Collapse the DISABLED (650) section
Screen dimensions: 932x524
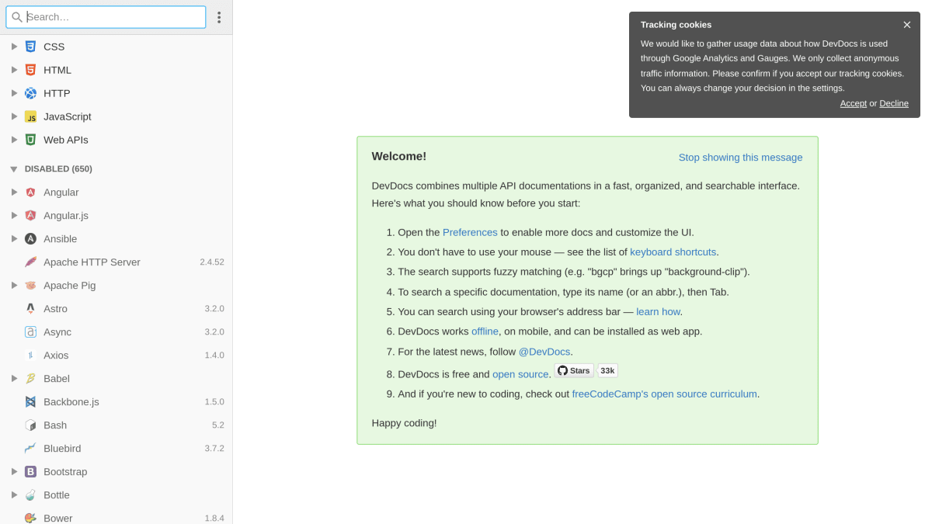click(x=14, y=169)
